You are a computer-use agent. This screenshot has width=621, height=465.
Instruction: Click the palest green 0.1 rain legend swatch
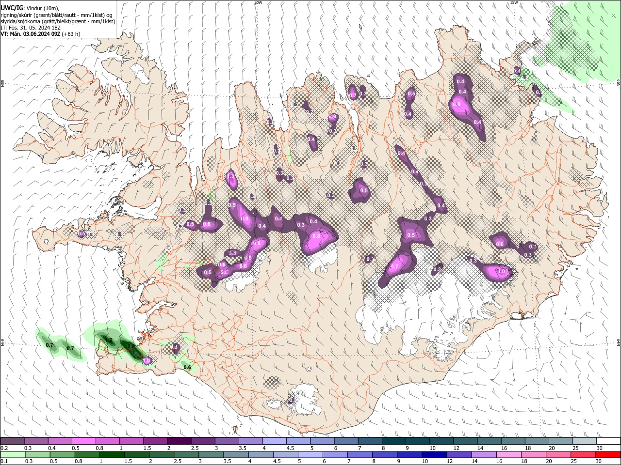click(13, 455)
